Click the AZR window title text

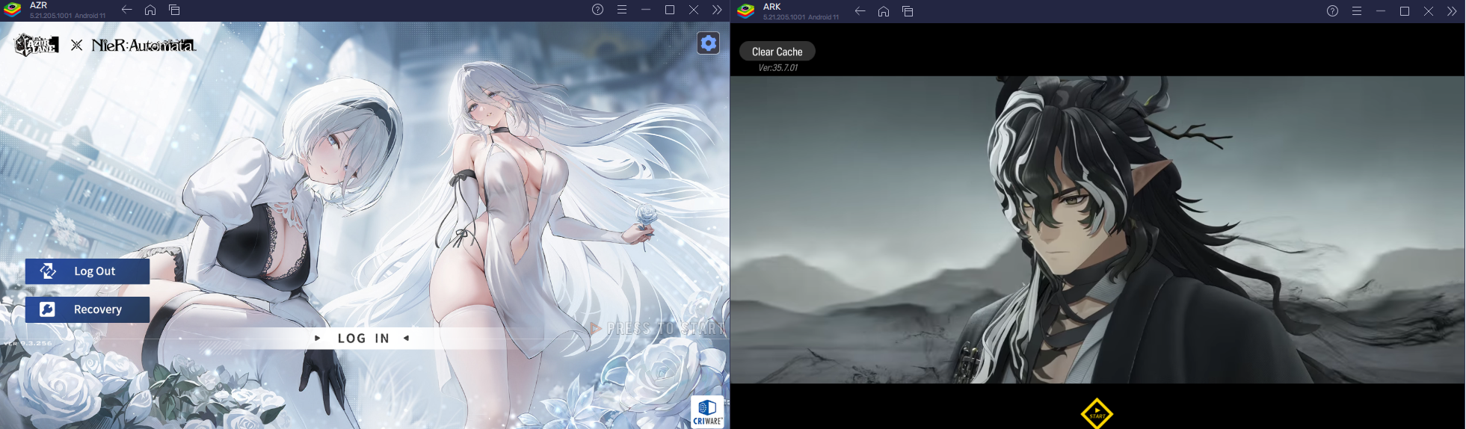(38, 5)
